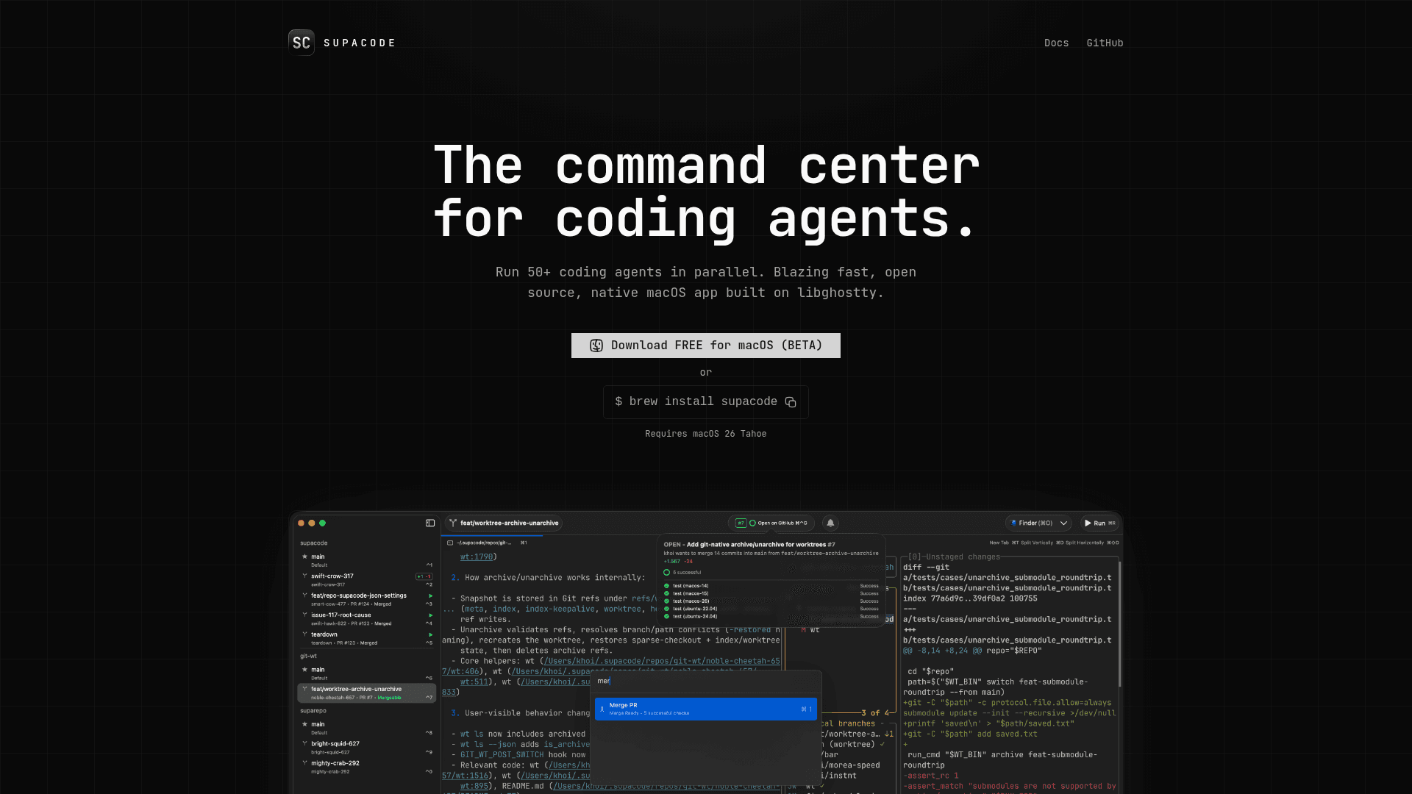Viewport: 1412px width, 794px height.
Task: Click the Supacode SC logo icon
Action: pos(302,43)
